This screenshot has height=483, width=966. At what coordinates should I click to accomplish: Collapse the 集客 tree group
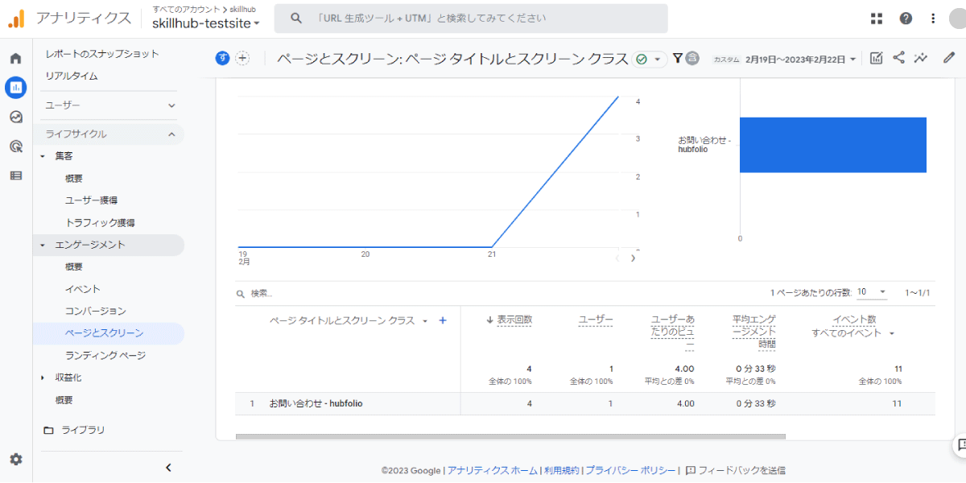(43, 155)
